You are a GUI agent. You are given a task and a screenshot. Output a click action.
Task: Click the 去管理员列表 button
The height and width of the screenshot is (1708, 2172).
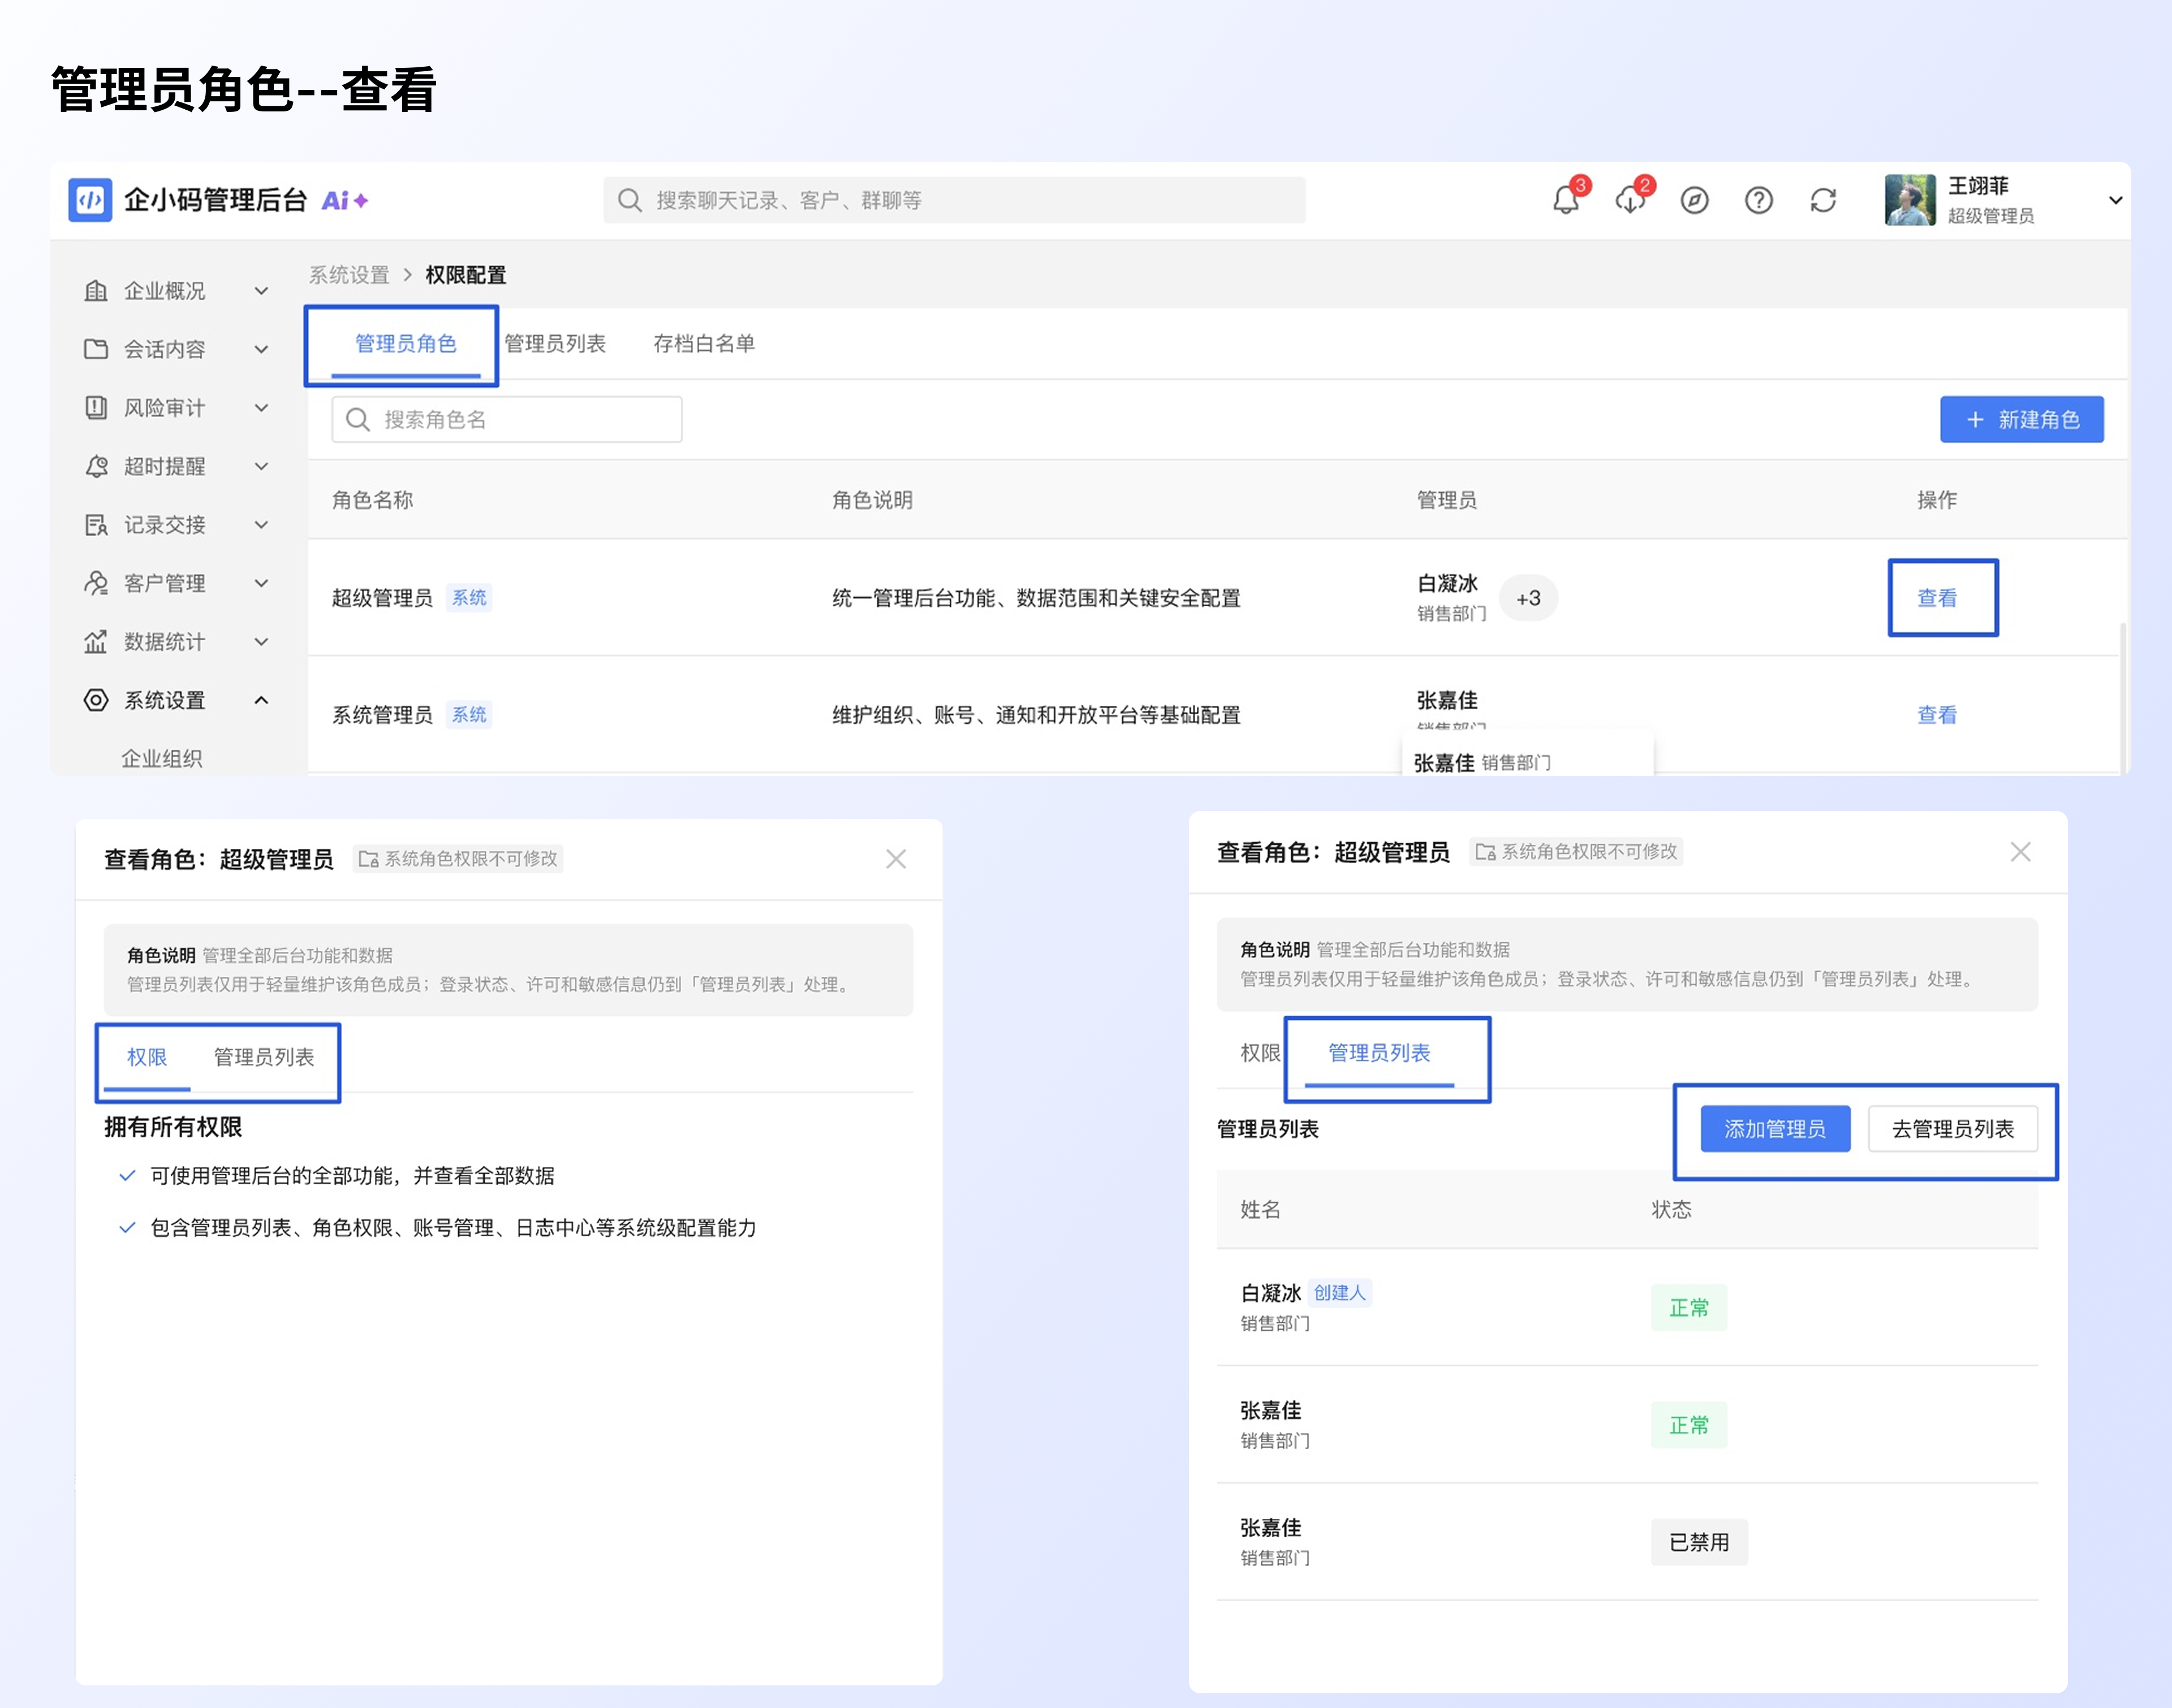click(x=1953, y=1129)
